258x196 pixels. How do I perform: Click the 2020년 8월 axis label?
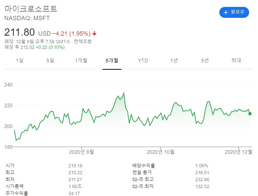(x=81, y=152)
